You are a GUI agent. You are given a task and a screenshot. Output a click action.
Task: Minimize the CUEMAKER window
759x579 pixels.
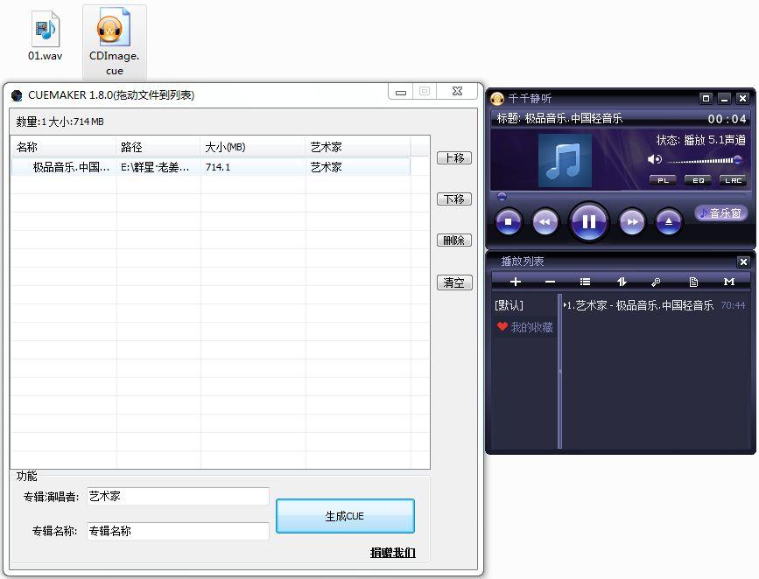401,92
